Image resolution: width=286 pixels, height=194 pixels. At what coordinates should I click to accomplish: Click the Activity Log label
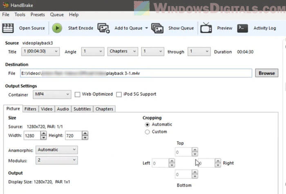tap(265, 28)
